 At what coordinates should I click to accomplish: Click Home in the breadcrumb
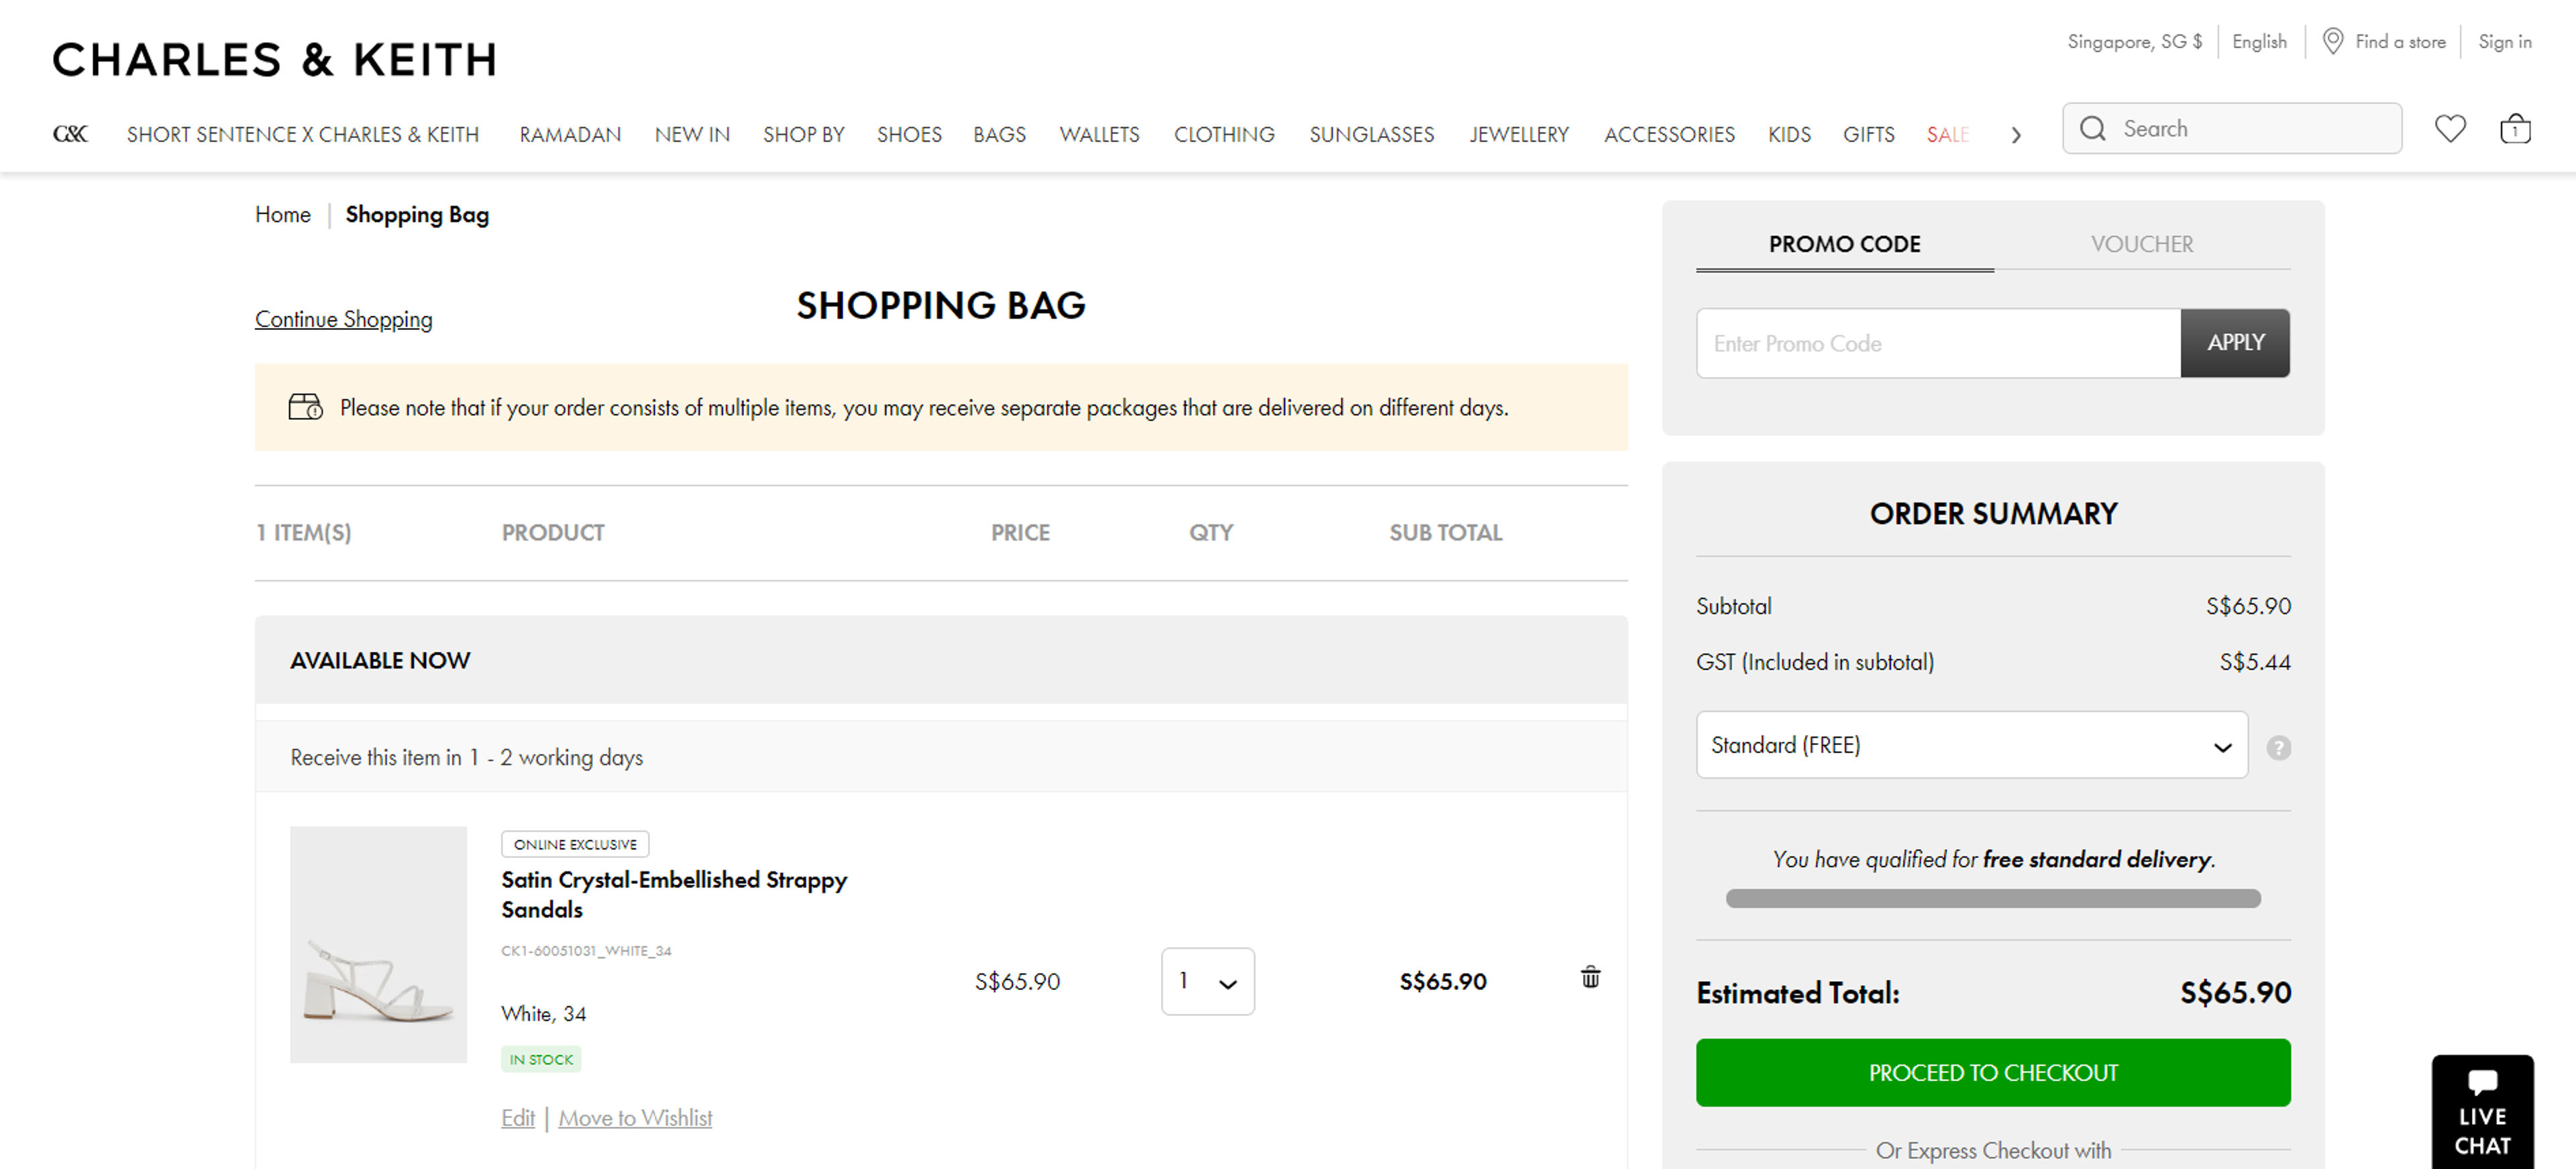tap(282, 214)
